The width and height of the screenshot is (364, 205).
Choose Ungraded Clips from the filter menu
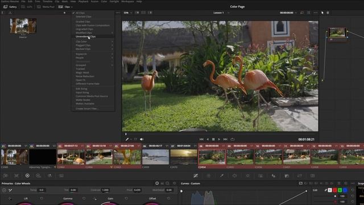point(93,29)
